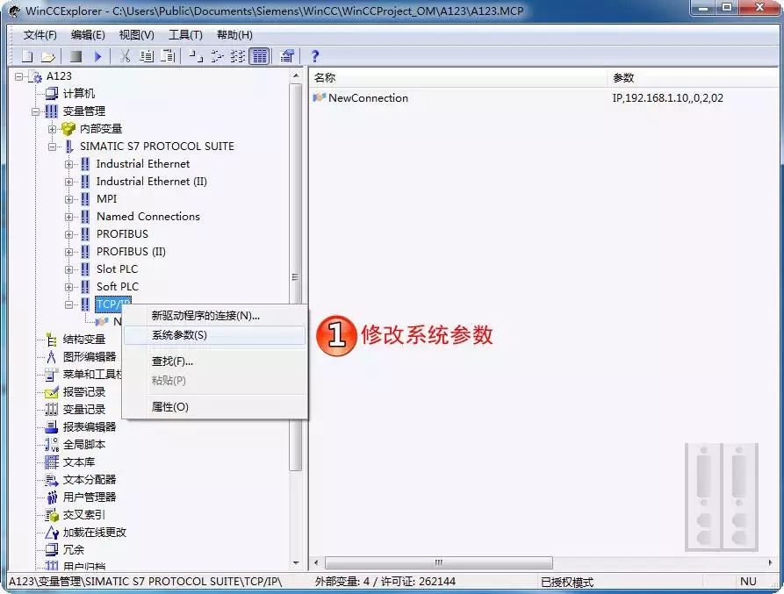Click the Activate runtime play icon
The height and width of the screenshot is (594, 784).
coord(97,56)
